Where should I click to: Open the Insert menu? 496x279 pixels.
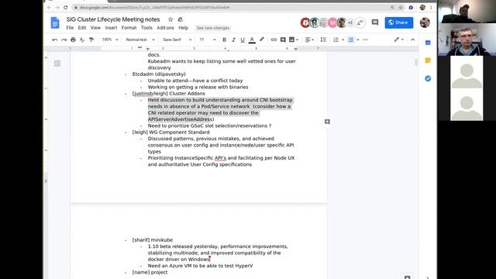pyautogui.click(x=111, y=28)
